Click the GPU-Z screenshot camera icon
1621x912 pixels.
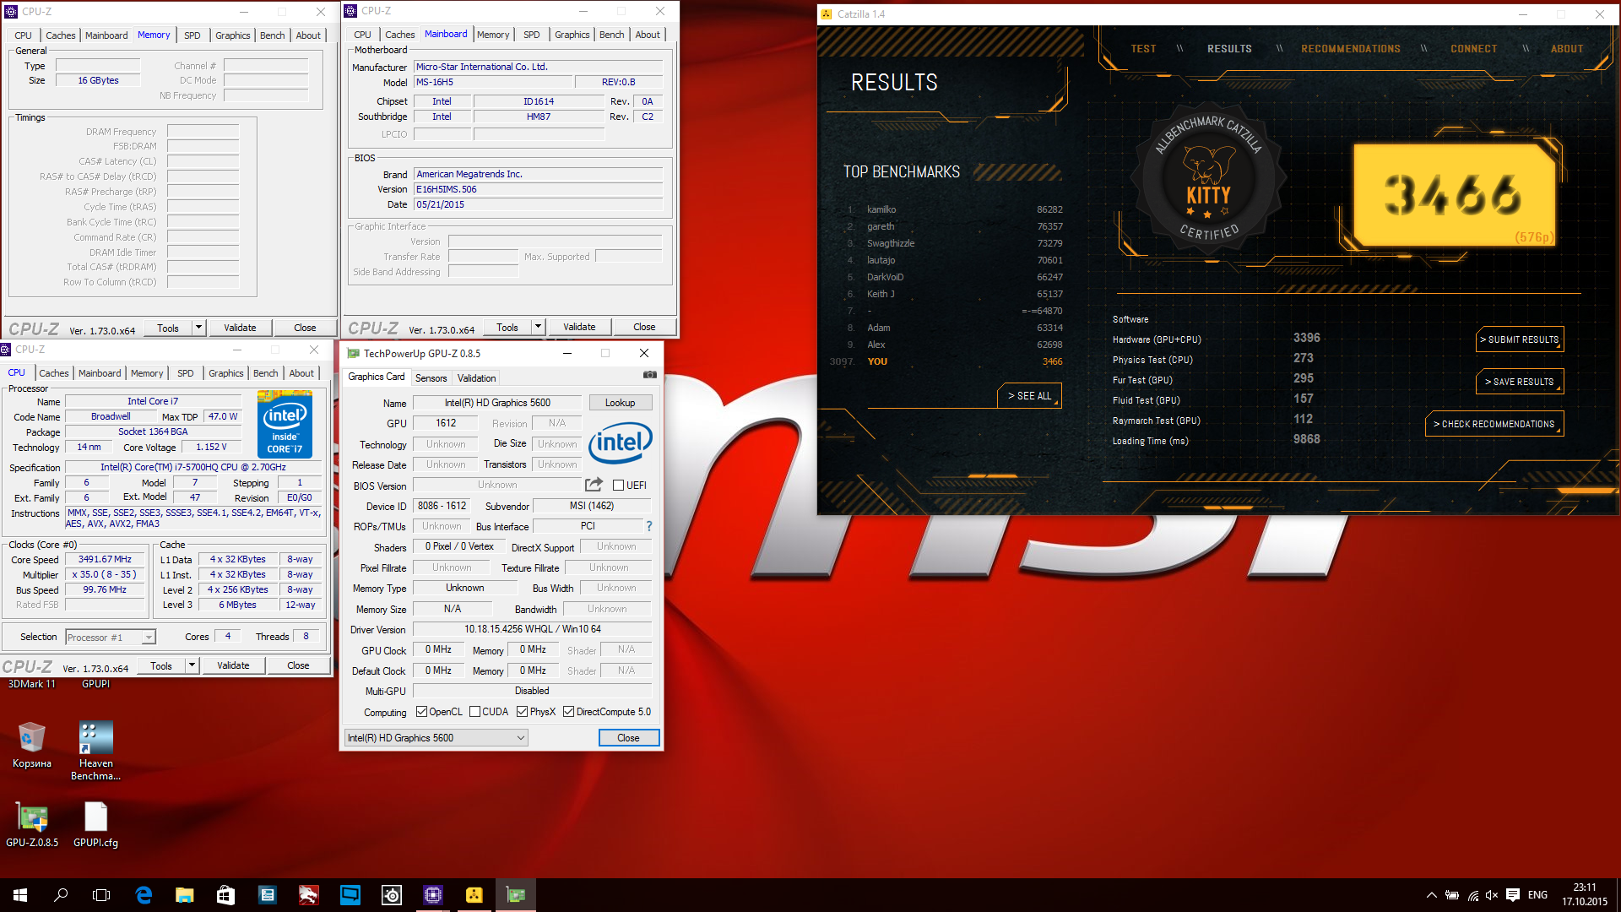point(649,375)
